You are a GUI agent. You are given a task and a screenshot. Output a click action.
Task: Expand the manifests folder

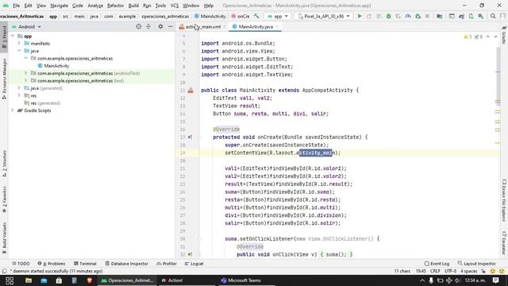click(x=19, y=44)
